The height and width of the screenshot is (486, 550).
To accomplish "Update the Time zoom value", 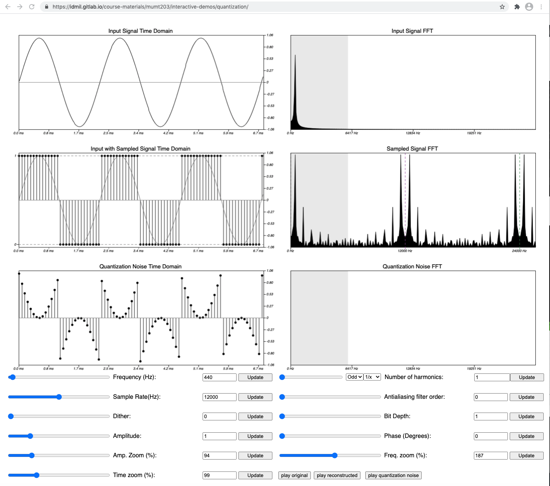I will [x=255, y=475].
